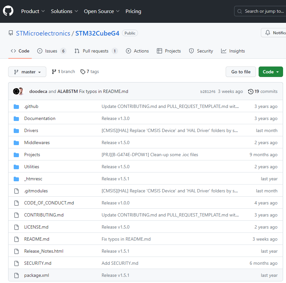The width and height of the screenshot is (286, 283).
Task: Open the ALABSTM author link
Action: 68,91
